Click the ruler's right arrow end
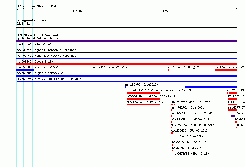This screenshot has height=167, width=245. (236, 9)
